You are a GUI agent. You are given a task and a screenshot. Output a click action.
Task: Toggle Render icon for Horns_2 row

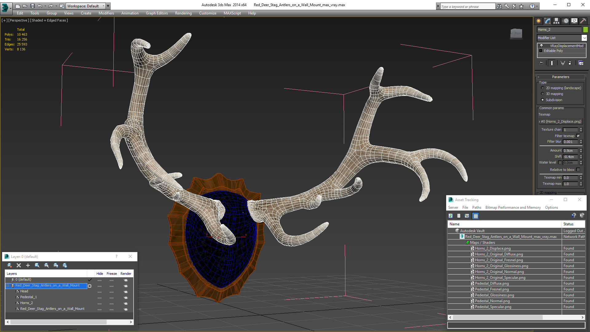(126, 303)
